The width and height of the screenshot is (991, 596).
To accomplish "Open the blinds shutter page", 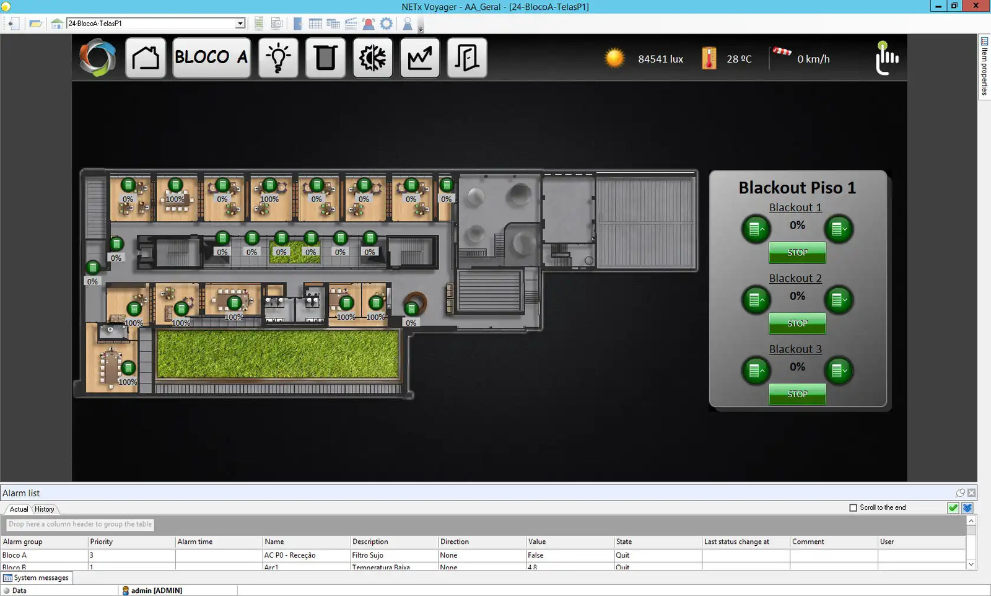I will tap(325, 58).
